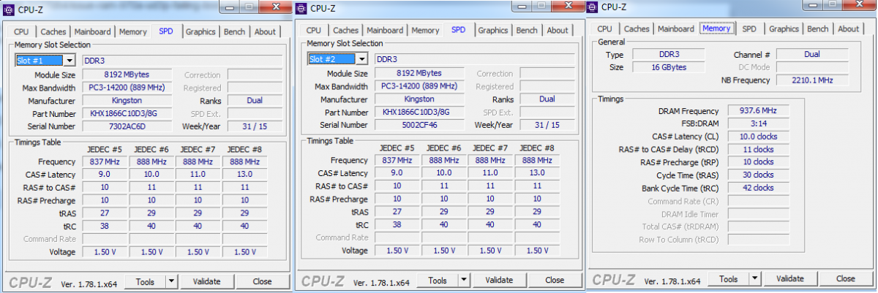The height and width of the screenshot is (293, 878).
Task: Click Validate in the Memory window
Action: [x=790, y=278]
